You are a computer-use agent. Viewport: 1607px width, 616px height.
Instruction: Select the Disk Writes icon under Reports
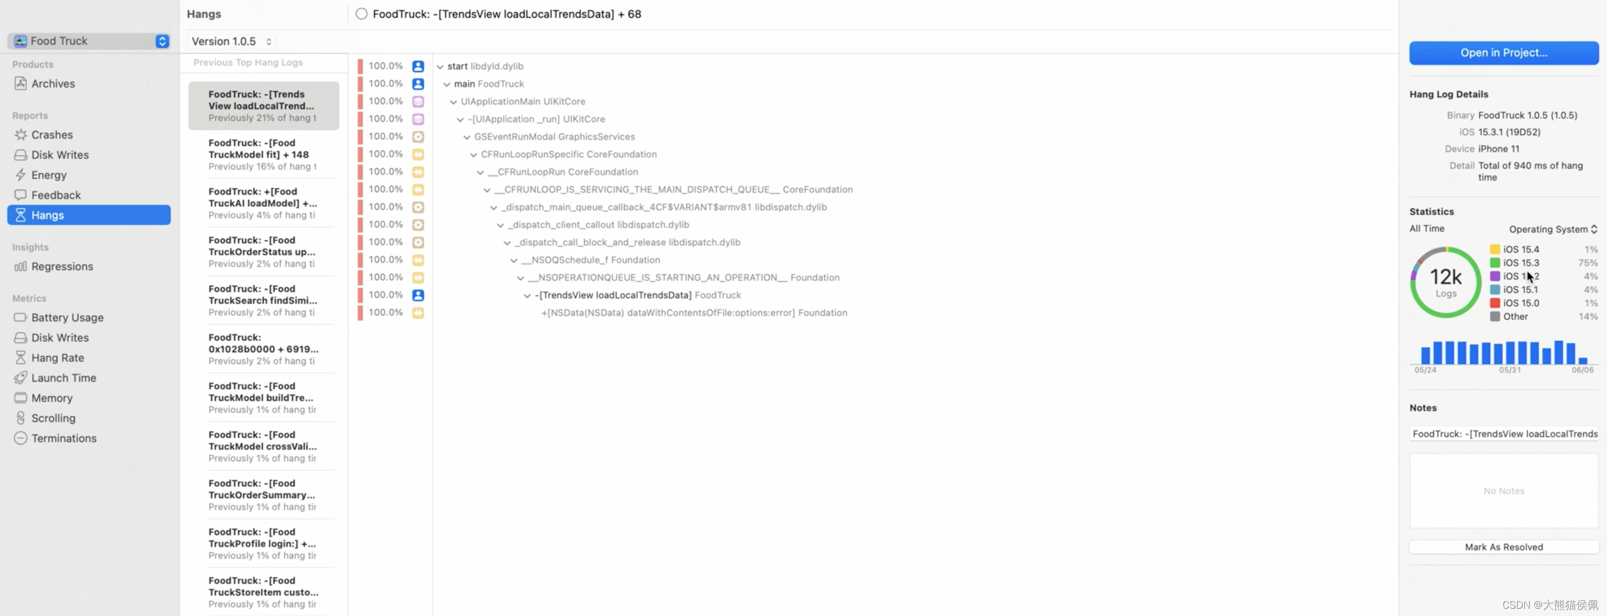pos(21,156)
